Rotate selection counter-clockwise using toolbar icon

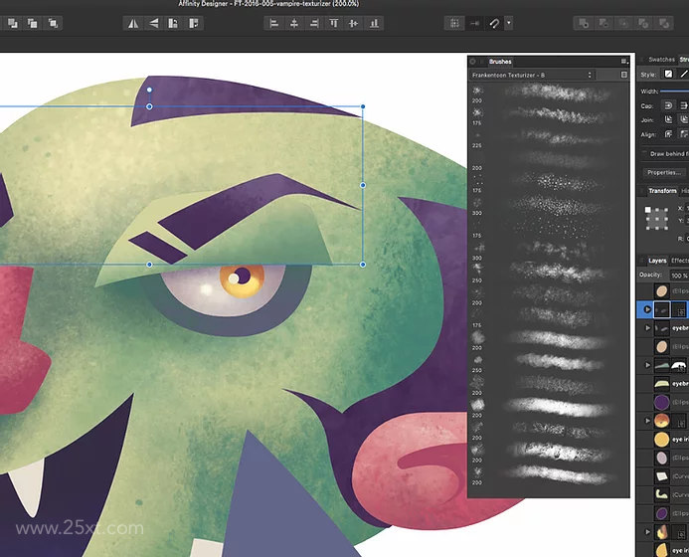click(x=173, y=23)
